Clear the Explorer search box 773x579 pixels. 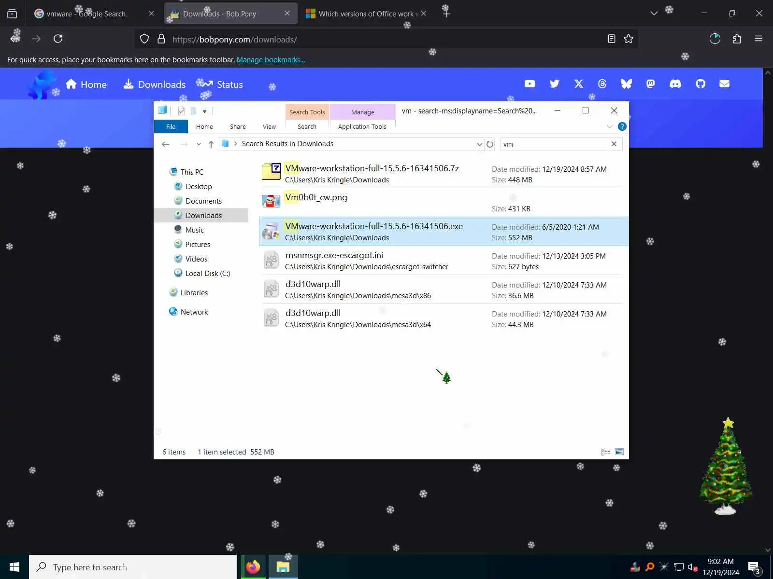614,144
